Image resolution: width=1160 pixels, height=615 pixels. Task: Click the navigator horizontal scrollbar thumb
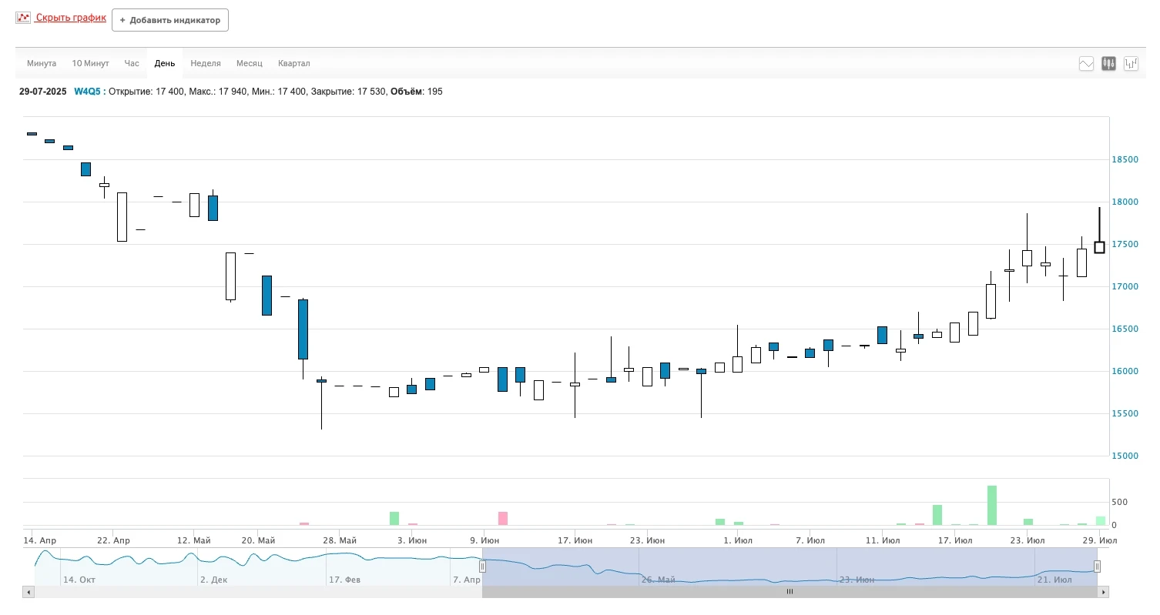[x=789, y=592]
